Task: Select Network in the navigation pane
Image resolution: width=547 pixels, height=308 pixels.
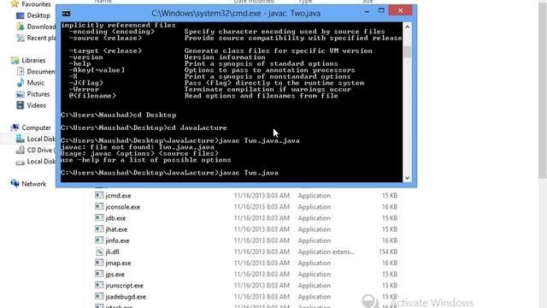Action: pos(34,184)
